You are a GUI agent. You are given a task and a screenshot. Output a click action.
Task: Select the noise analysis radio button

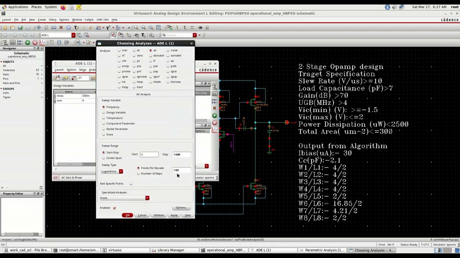click(x=168, y=51)
